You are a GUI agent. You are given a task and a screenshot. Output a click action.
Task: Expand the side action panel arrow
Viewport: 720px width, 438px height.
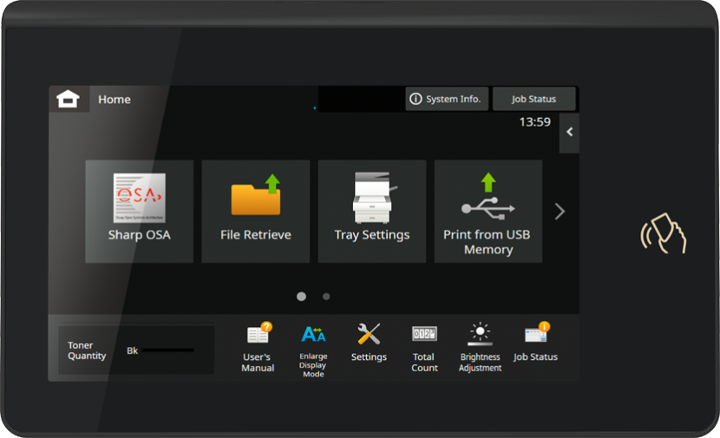click(x=569, y=132)
